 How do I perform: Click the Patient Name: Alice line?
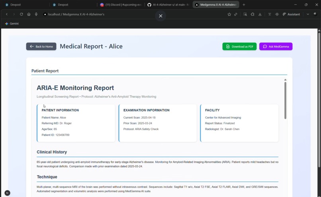click(x=54, y=118)
